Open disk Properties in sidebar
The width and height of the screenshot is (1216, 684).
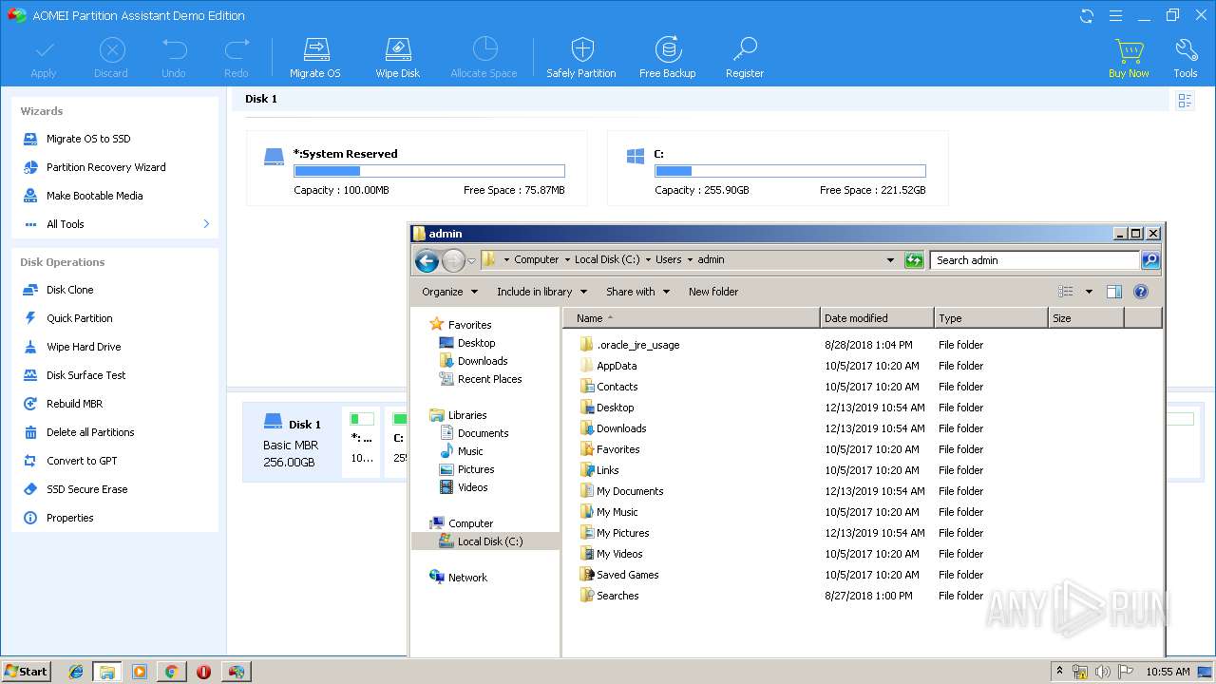tap(69, 518)
